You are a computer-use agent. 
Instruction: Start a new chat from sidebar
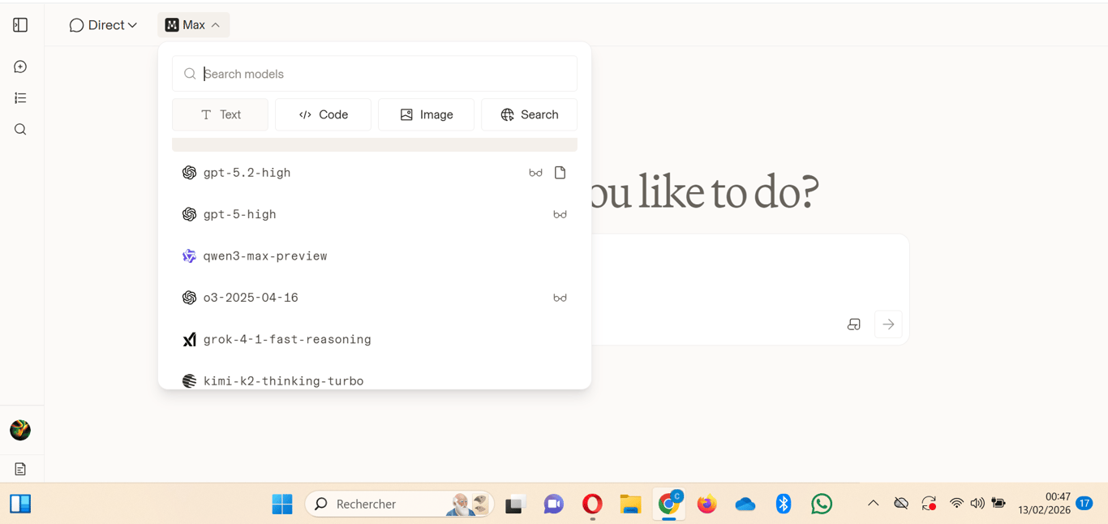[20, 67]
